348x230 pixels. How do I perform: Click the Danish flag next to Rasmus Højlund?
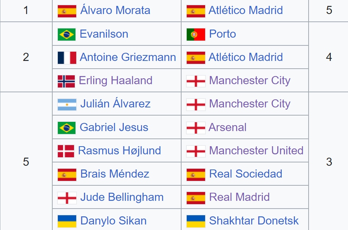66,151
